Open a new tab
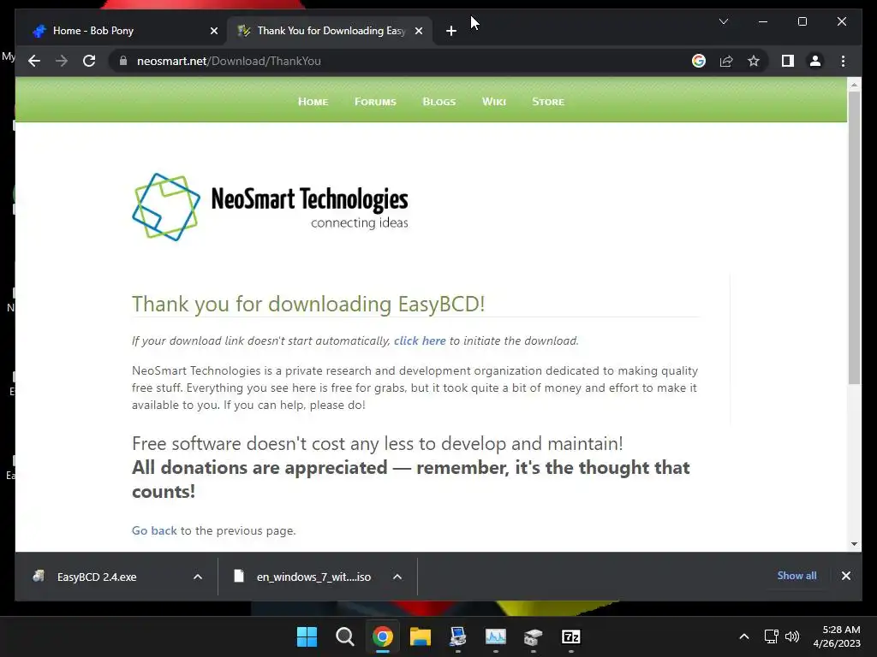Screen dimensions: 877x657 tap(450, 31)
